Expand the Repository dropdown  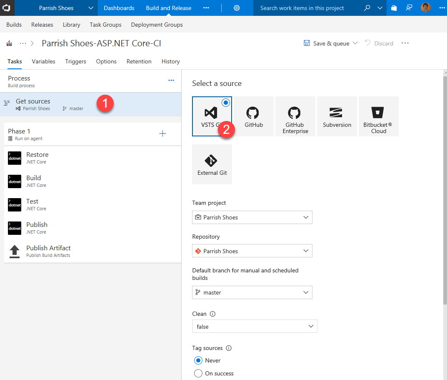[x=252, y=251]
